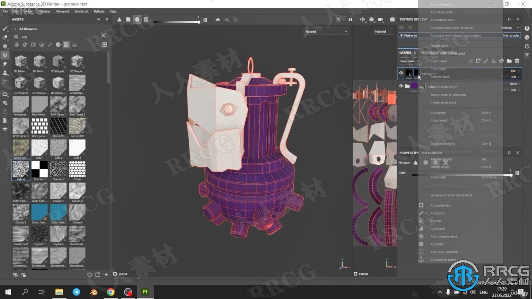Choose triangle fill mode in top toolbar
Viewport: 532px width, 299px height.
pyautogui.click(x=119, y=20)
